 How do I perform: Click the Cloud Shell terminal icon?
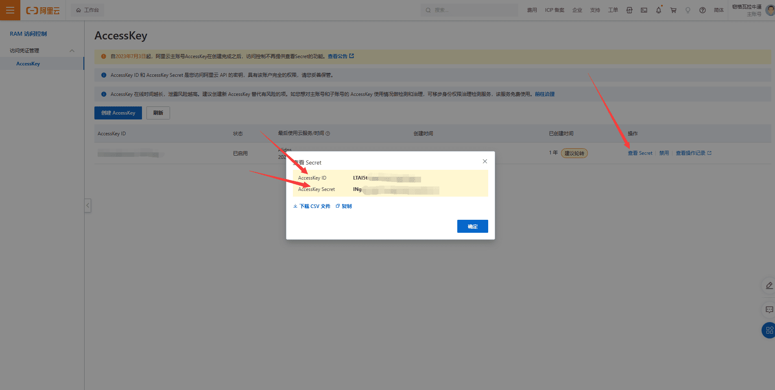(644, 10)
